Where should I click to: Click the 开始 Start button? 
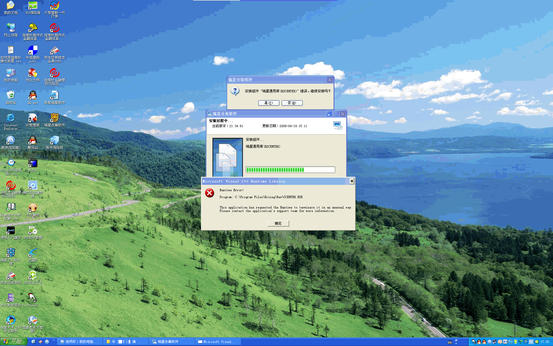pyautogui.click(x=14, y=342)
